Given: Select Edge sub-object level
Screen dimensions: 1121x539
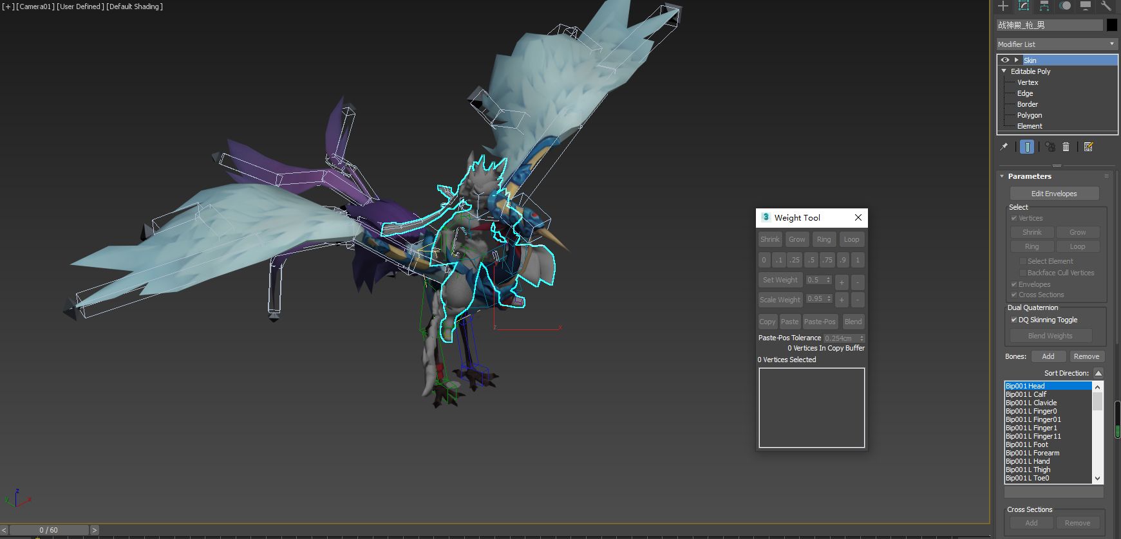Looking at the screenshot, I should 1025,93.
